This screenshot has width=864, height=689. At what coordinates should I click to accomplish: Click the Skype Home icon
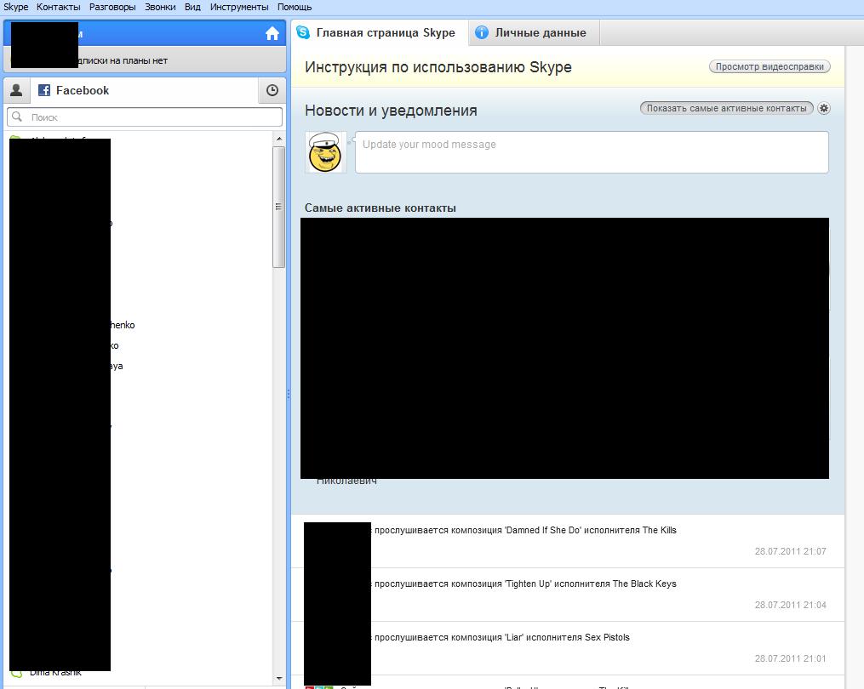[272, 34]
